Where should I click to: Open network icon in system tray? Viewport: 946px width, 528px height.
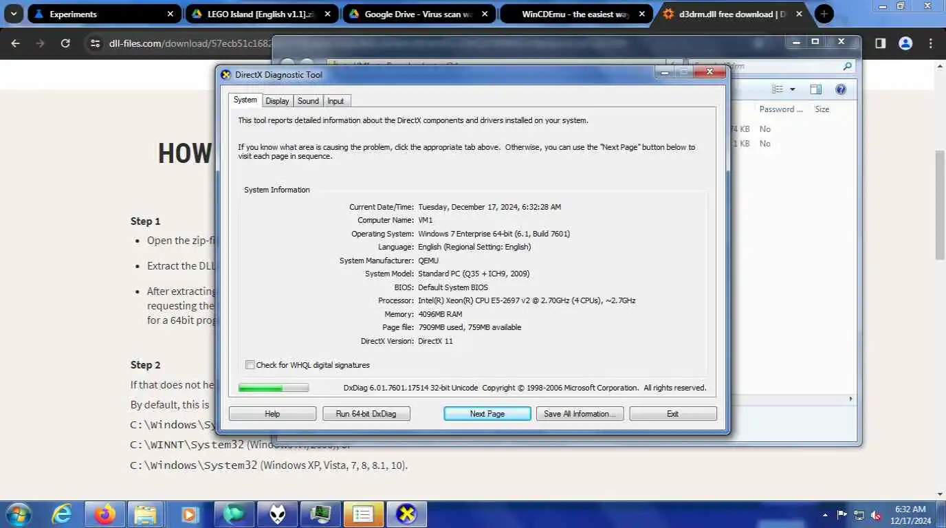pyautogui.click(x=859, y=514)
